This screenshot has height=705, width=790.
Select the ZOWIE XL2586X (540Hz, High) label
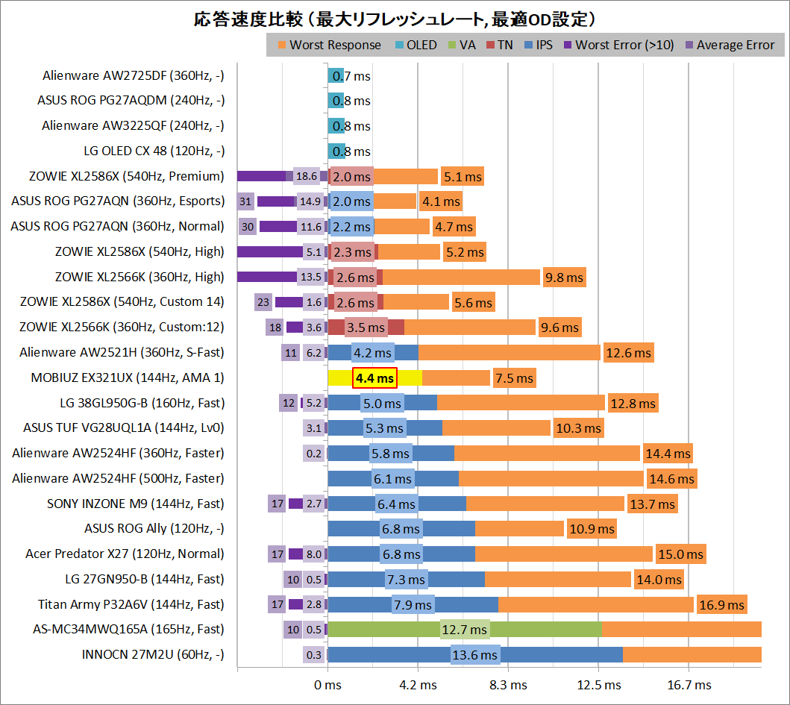[x=139, y=251]
